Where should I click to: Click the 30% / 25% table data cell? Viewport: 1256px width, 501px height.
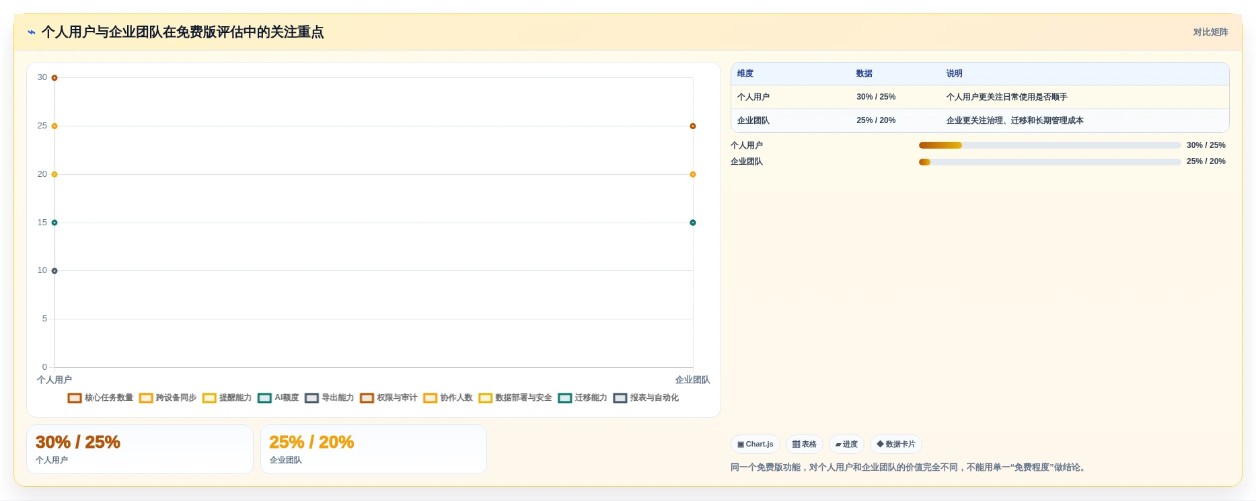pyautogui.click(x=876, y=98)
